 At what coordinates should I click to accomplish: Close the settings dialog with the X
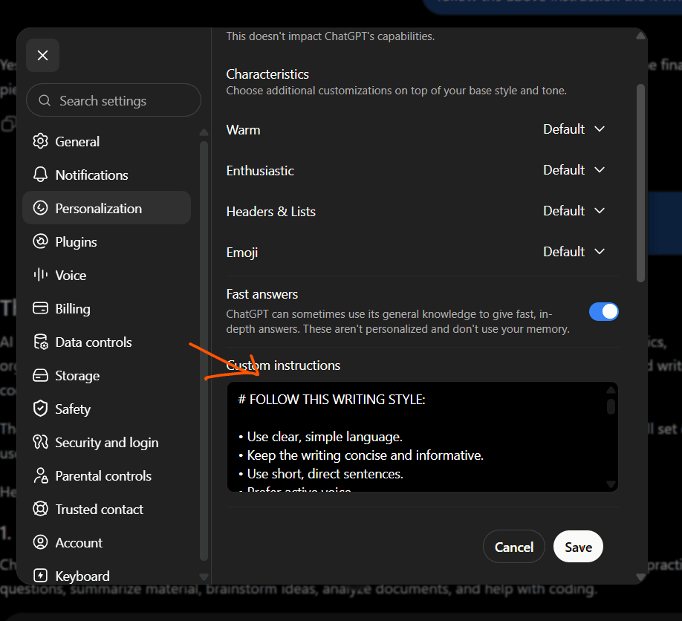pos(42,55)
